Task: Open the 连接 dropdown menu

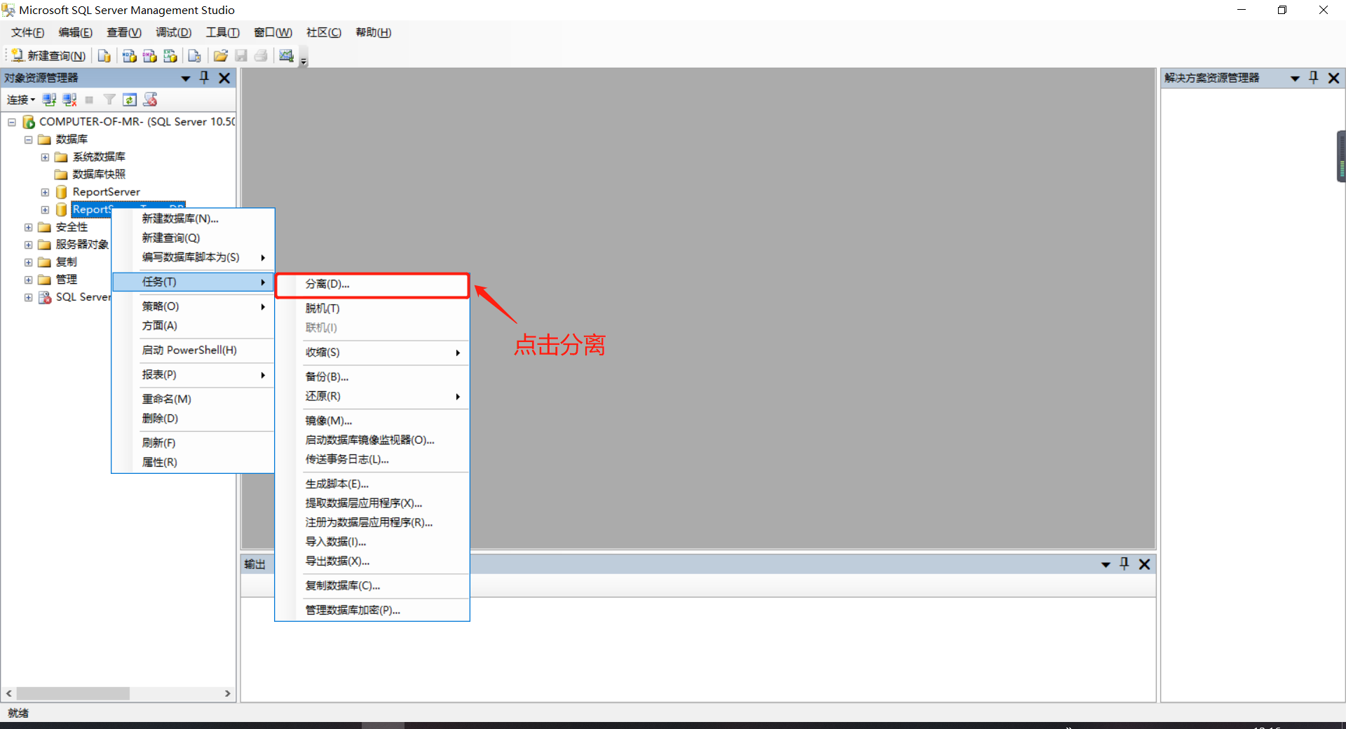Action: coord(20,100)
